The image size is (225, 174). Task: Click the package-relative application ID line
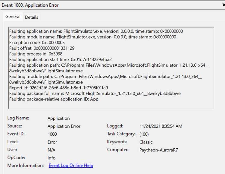[x=54, y=99]
